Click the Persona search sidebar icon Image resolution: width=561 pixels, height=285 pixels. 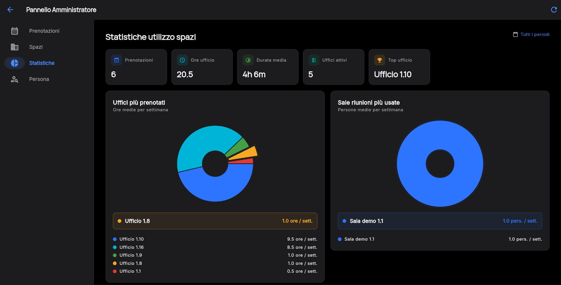click(x=15, y=79)
